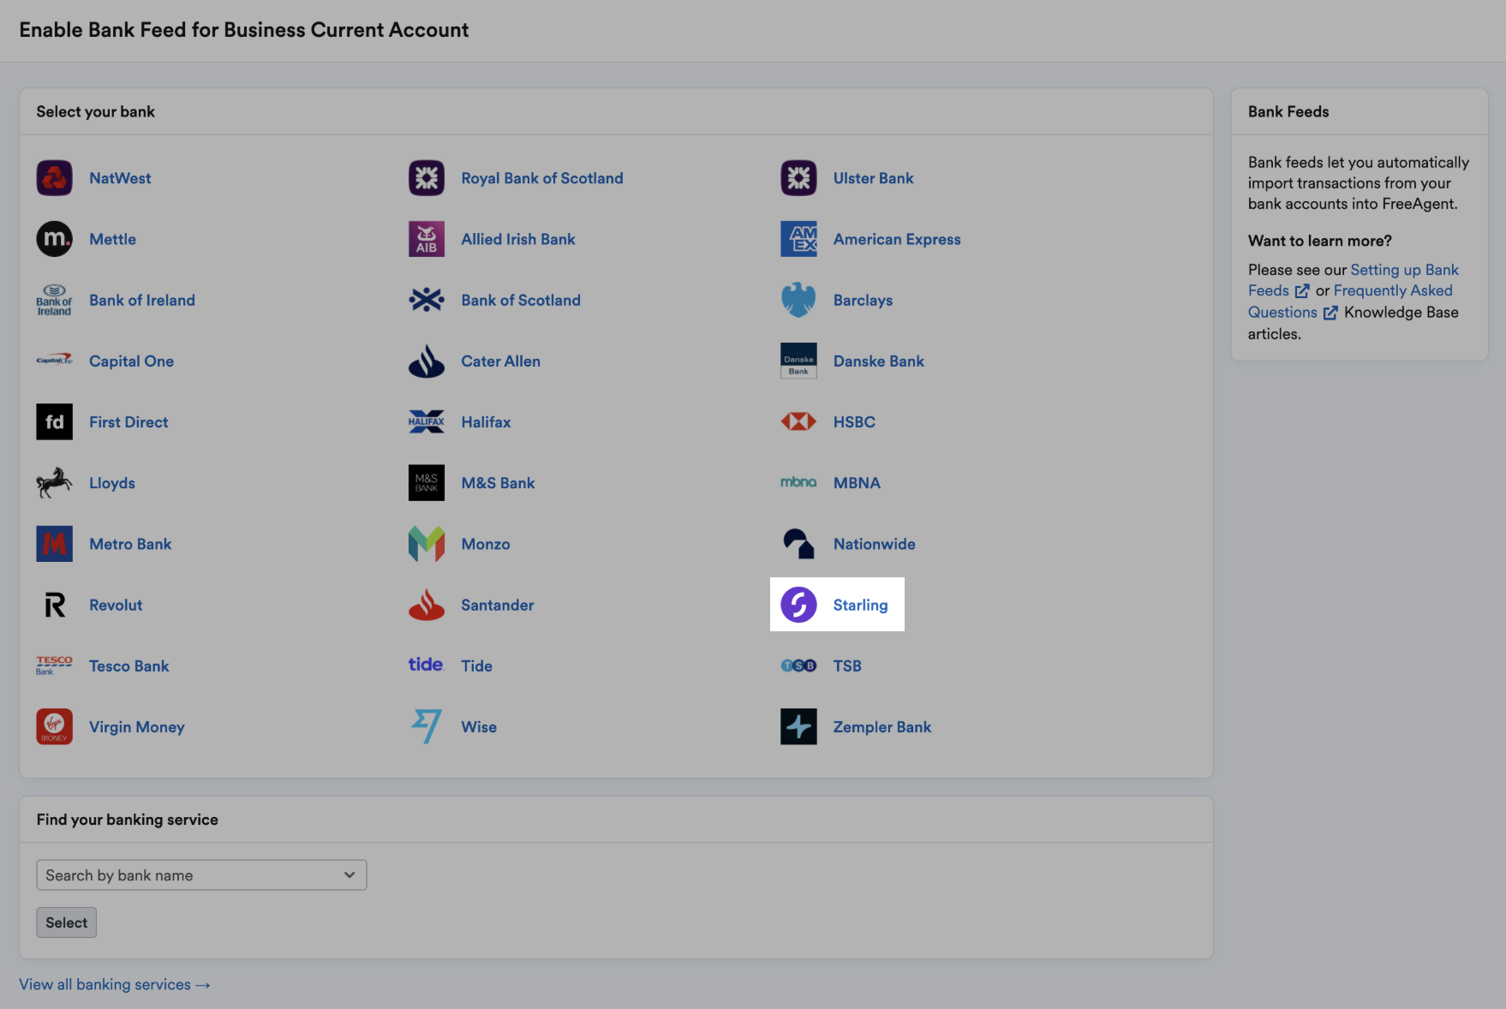
Task: Pick the Mettle bank link
Action: tap(112, 239)
